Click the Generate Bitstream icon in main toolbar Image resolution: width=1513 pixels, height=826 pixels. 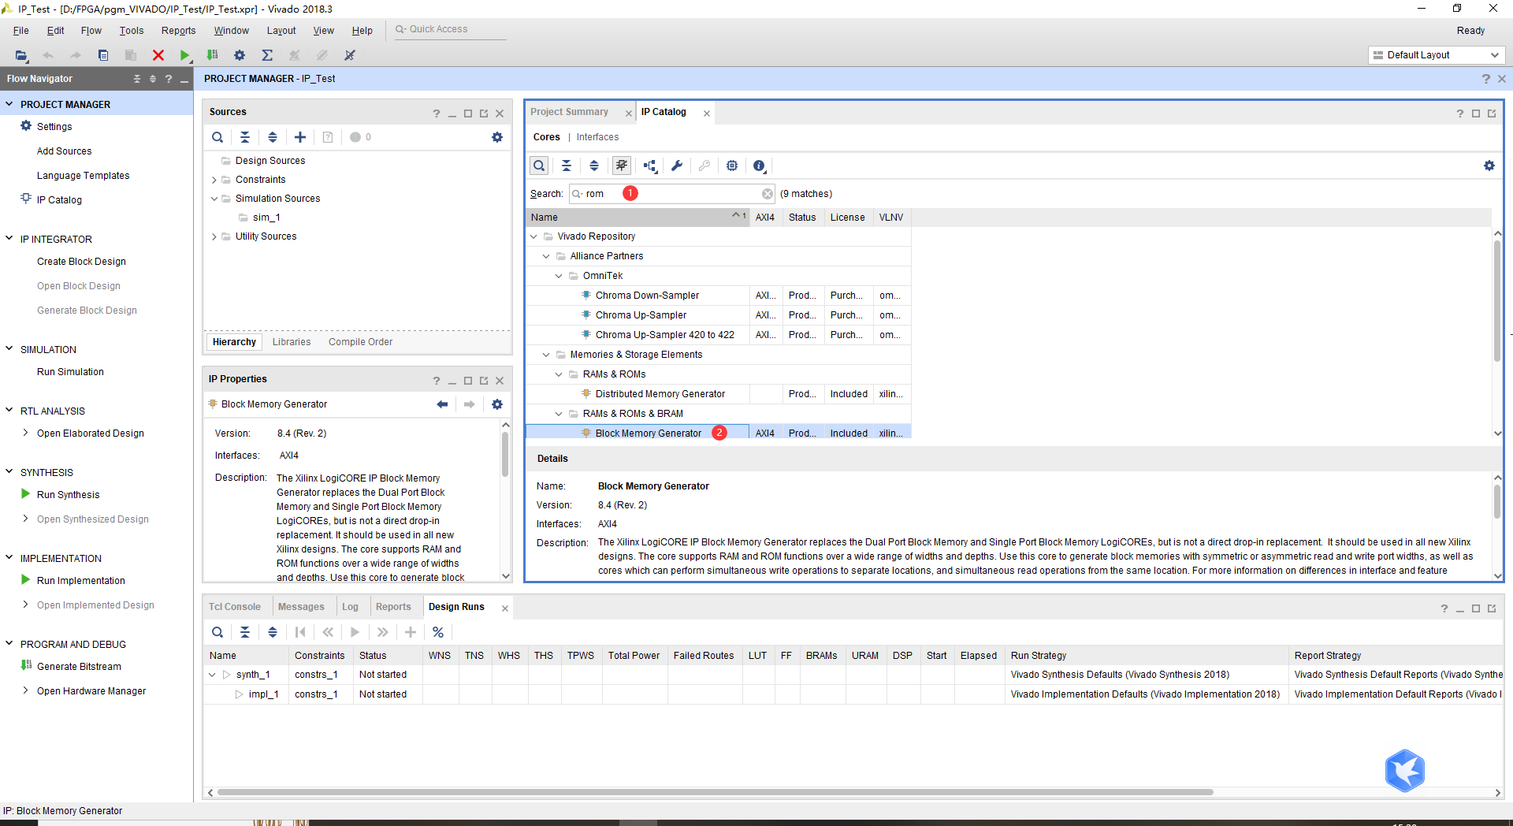pyautogui.click(x=212, y=55)
